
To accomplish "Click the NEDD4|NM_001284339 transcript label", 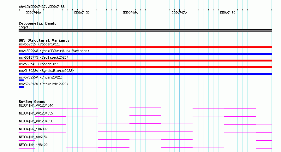I will [x=36, y=113].
